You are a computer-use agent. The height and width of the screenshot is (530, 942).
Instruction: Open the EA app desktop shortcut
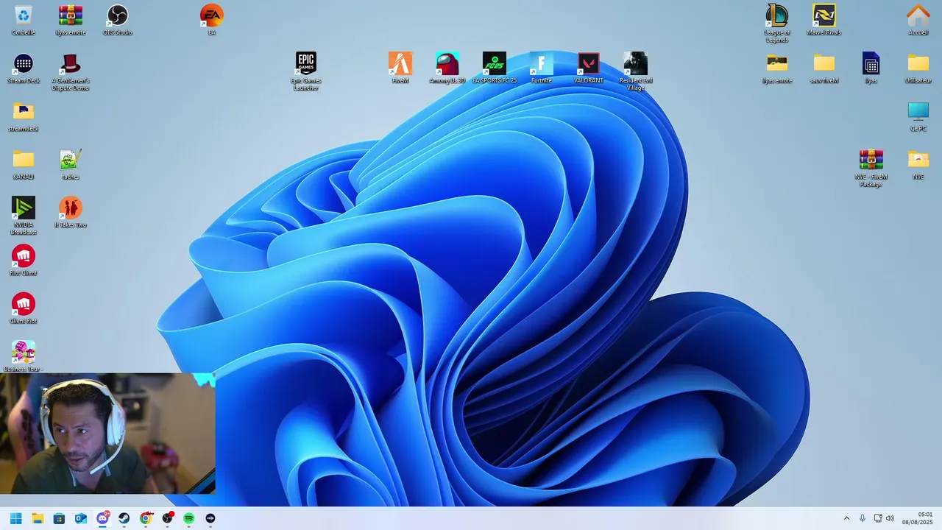[212, 15]
